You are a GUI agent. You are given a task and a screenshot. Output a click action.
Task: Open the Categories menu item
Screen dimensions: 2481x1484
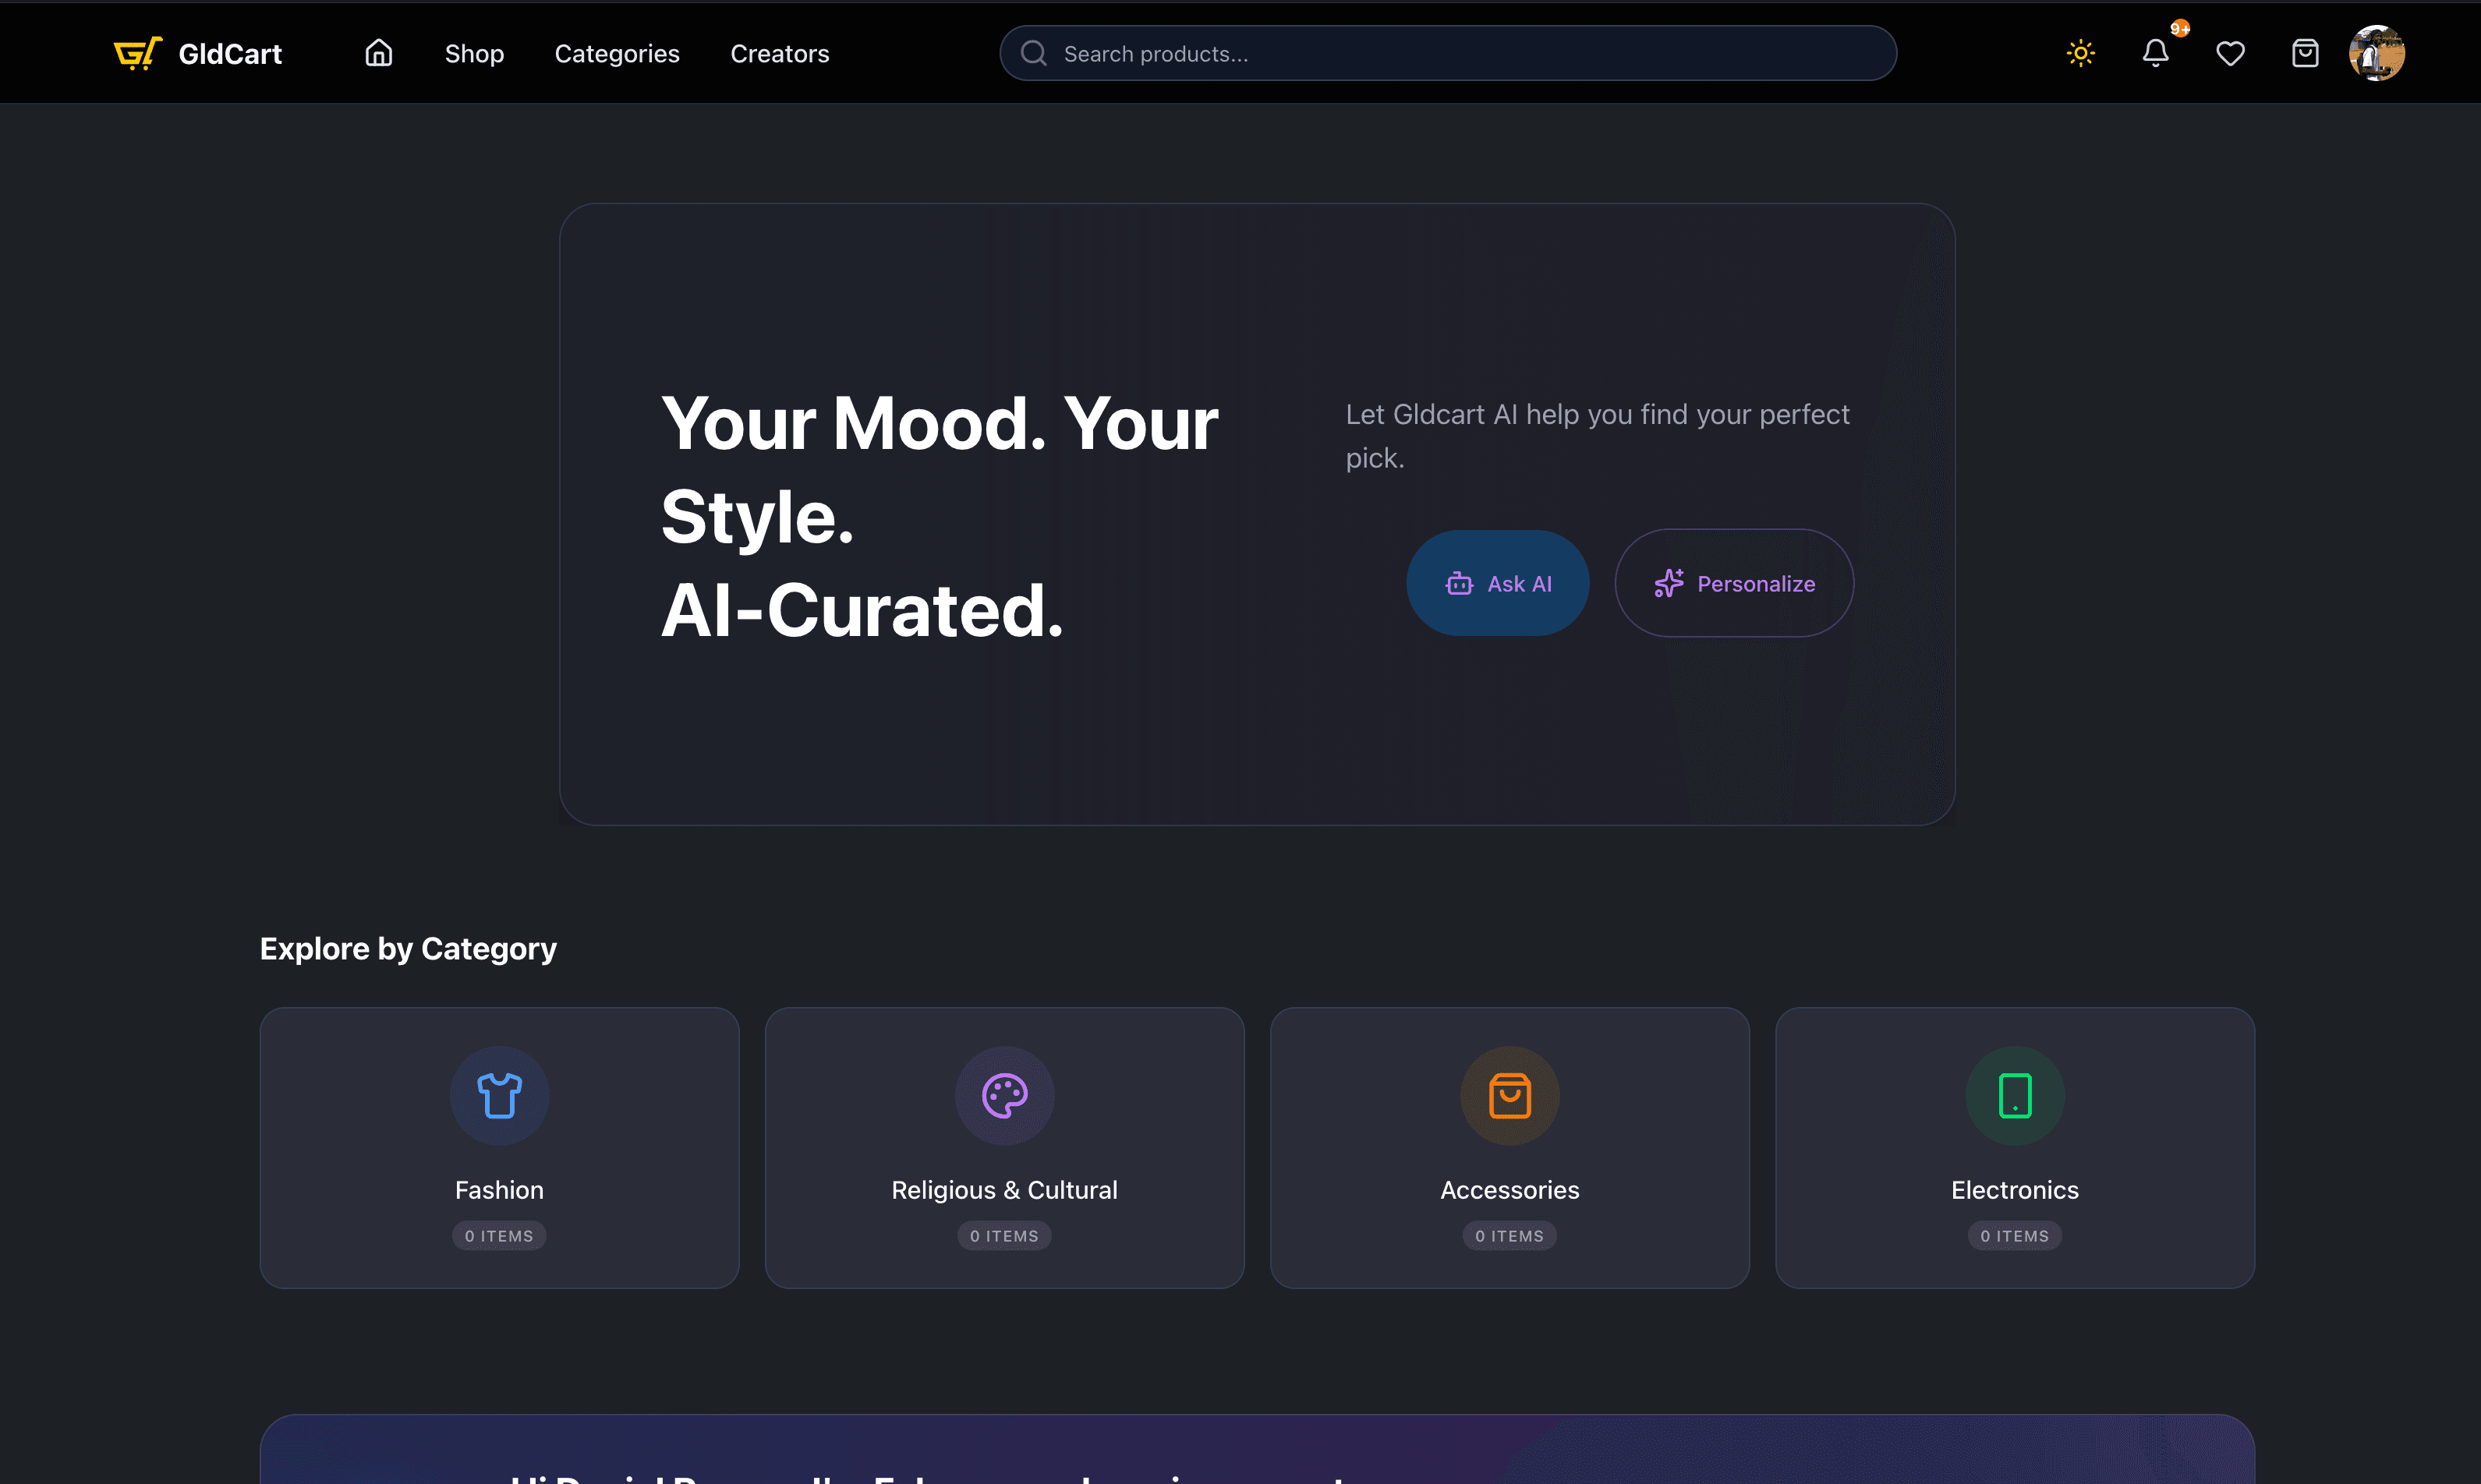(x=618, y=54)
